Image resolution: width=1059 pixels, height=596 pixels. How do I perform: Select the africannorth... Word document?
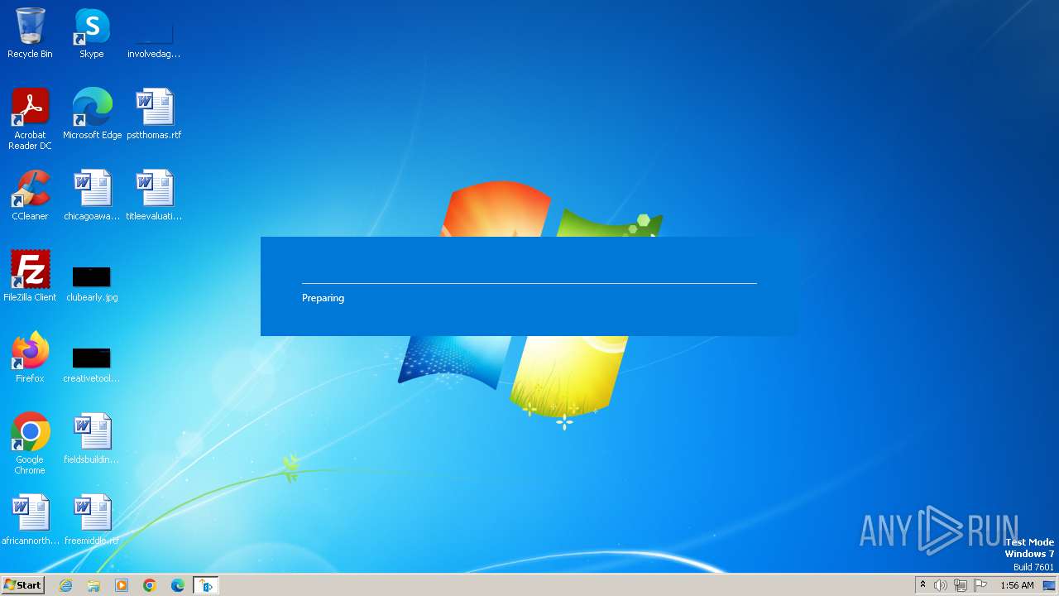pos(30,520)
